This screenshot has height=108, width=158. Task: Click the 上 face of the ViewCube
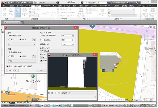(147, 37)
